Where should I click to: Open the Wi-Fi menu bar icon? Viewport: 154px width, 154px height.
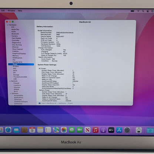point(138,11)
